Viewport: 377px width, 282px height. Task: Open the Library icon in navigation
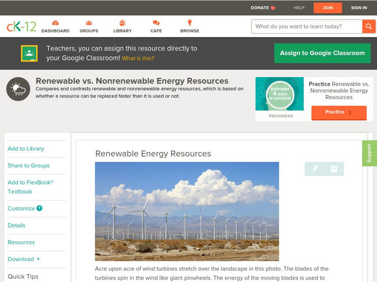[x=123, y=23]
